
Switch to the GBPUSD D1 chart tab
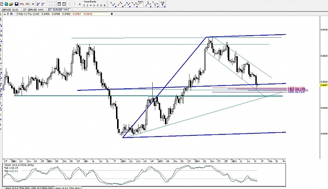click(x=10, y=9)
